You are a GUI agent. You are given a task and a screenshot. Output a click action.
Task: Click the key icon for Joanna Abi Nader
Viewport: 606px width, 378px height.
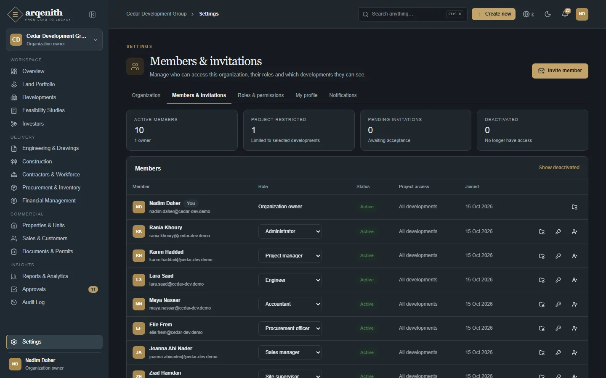click(x=558, y=353)
